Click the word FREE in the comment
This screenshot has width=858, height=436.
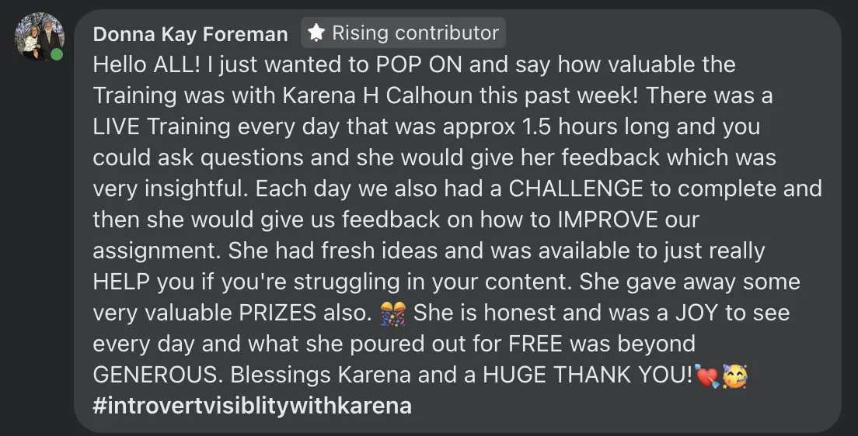pyautogui.click(x=535, y=344)
